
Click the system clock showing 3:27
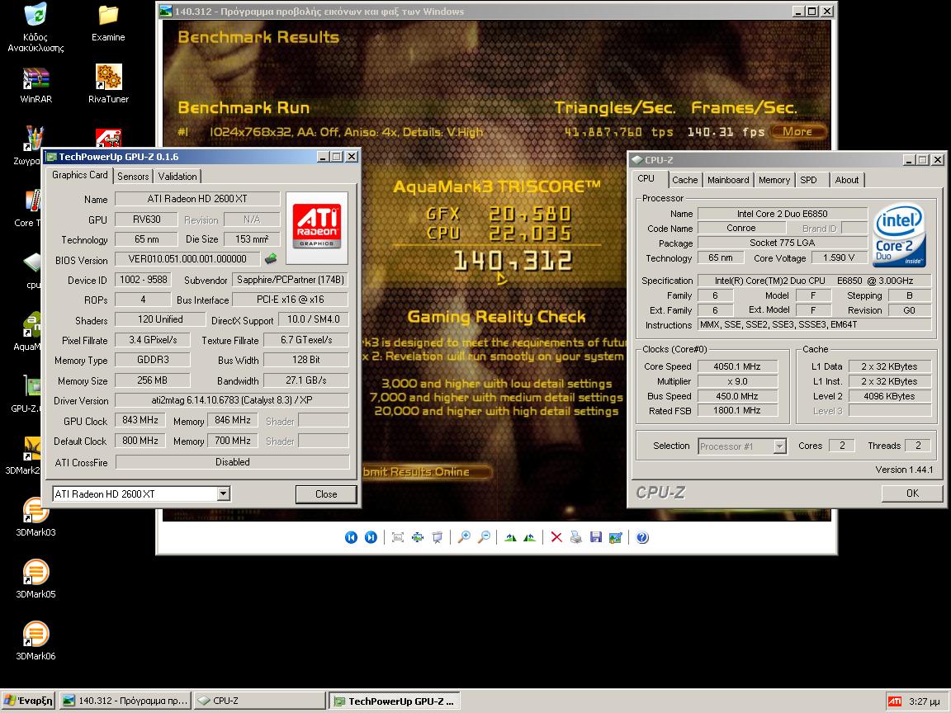point(925,701)
